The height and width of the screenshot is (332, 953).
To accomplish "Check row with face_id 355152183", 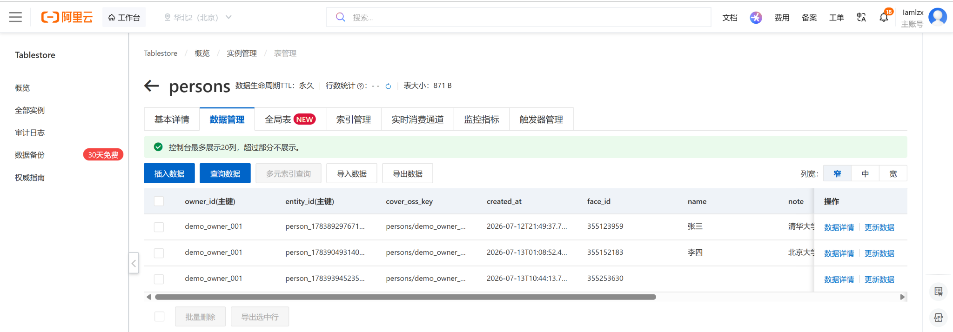I will click(x=159, y=253).
